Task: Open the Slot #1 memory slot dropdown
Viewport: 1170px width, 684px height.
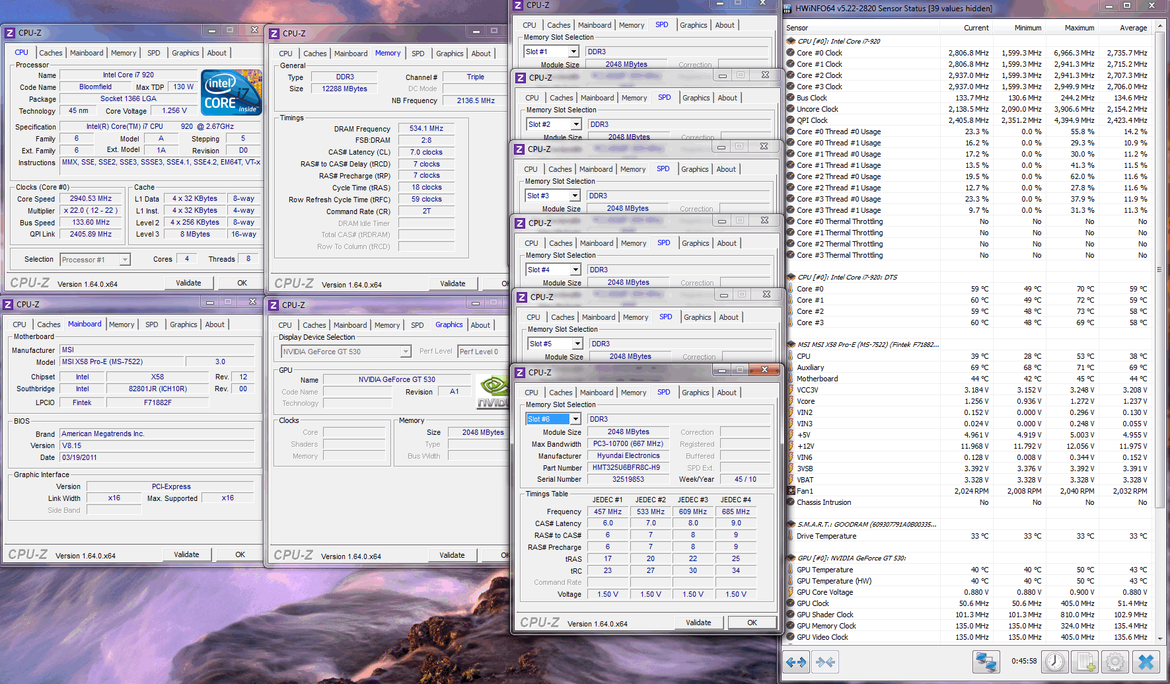Action: [x=573, y=52]
